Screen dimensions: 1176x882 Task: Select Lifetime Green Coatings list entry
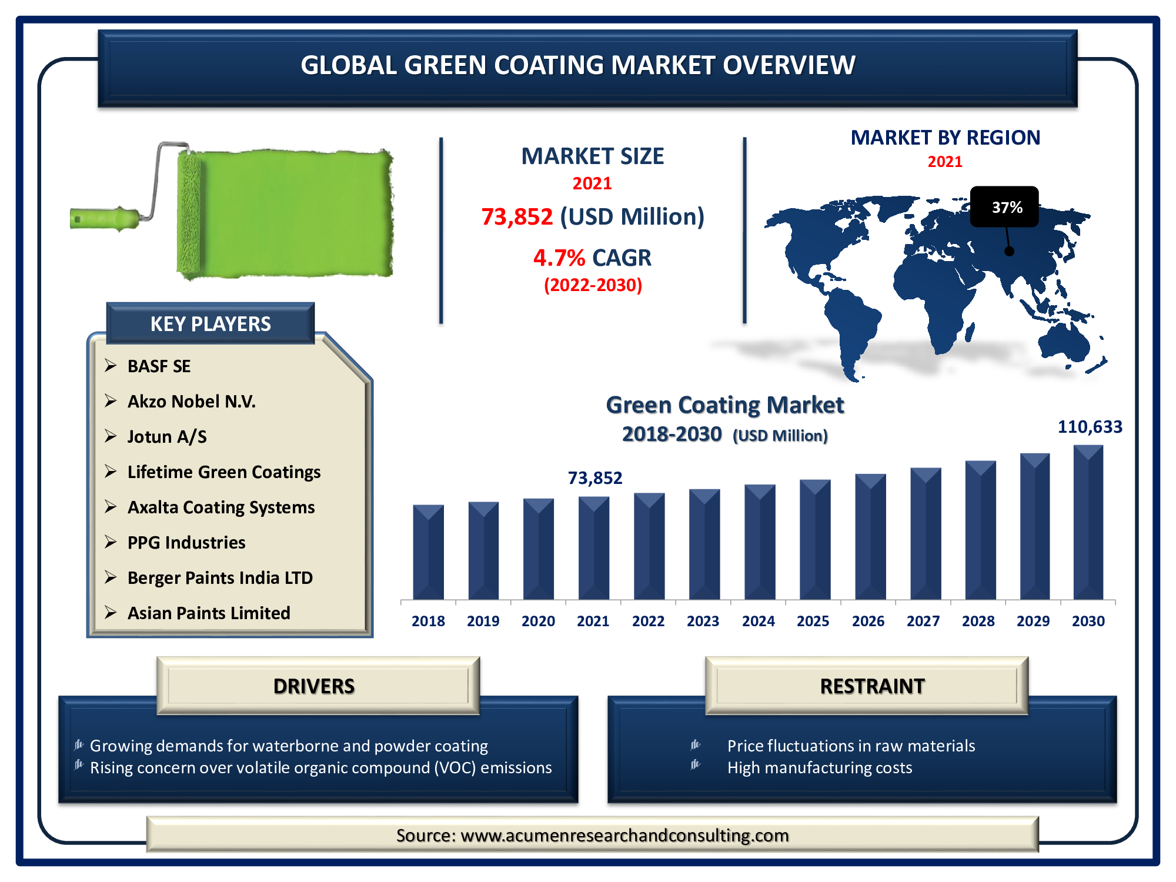pos(223,472)
